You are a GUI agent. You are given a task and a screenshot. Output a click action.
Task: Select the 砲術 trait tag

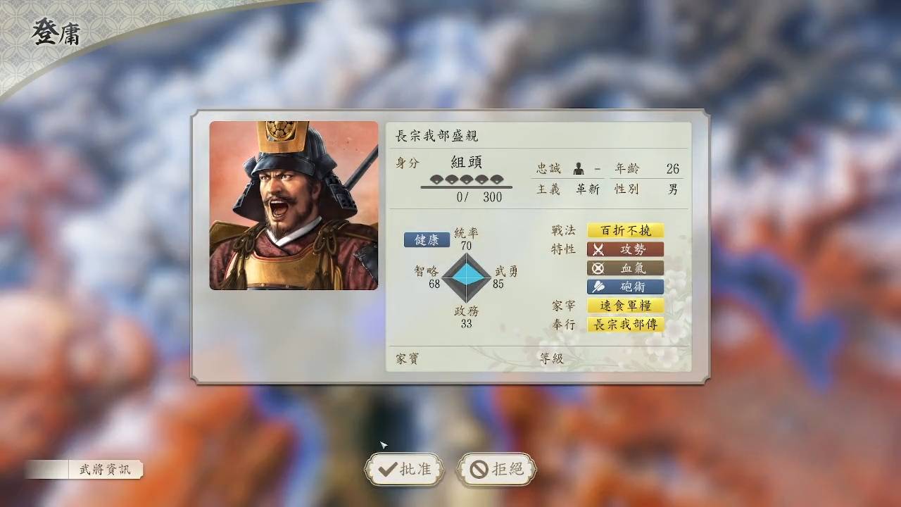[x=626, y=287]
